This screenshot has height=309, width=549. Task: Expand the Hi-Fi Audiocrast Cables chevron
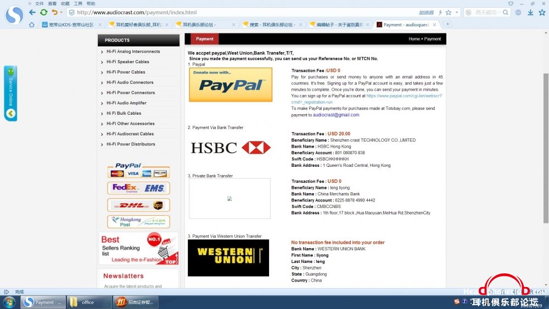coord(102,134)
